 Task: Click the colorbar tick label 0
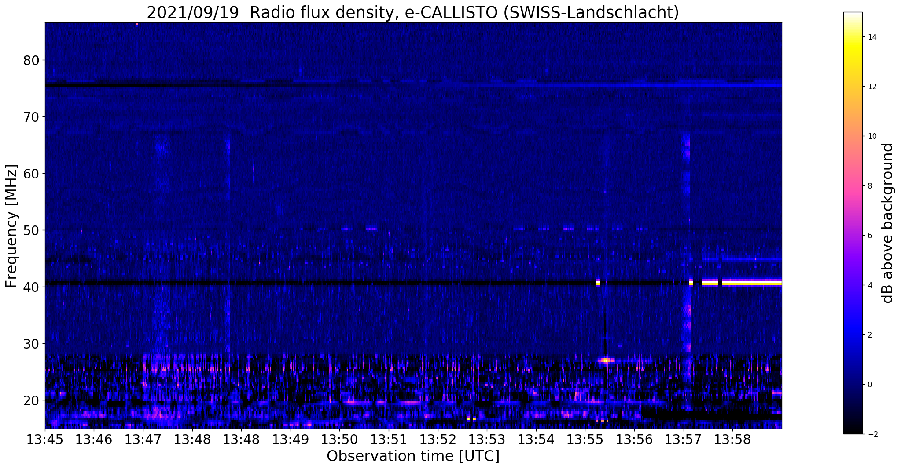pyautogui.click(x=869, y=385)
